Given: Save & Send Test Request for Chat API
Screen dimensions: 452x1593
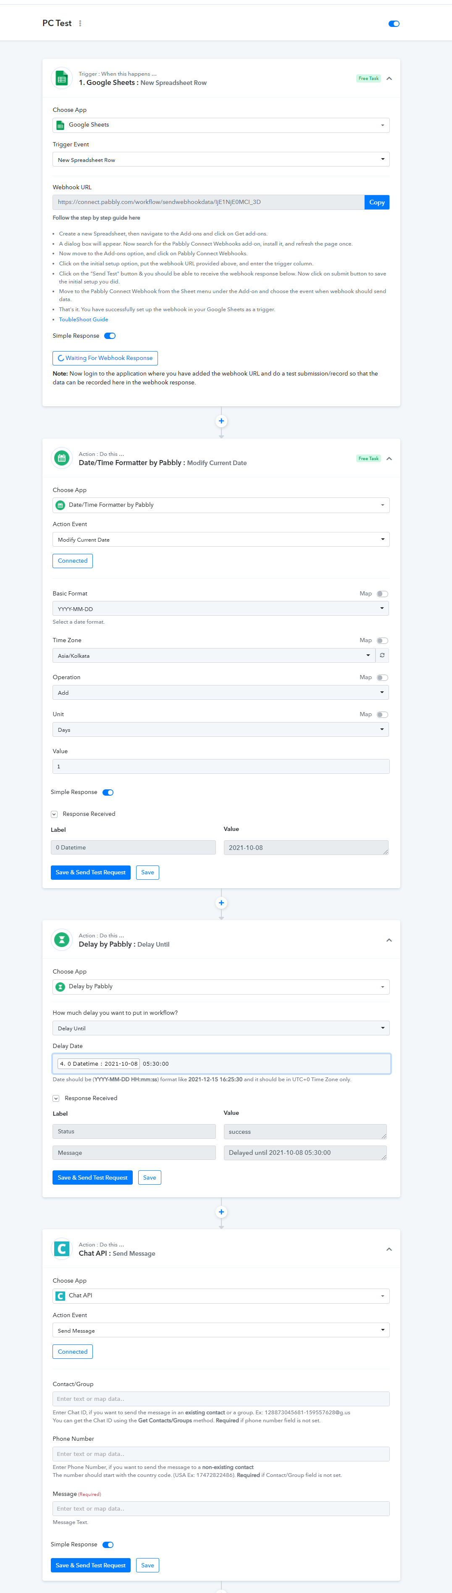Looking at the screenshot, I should (x=91, y=1566).
